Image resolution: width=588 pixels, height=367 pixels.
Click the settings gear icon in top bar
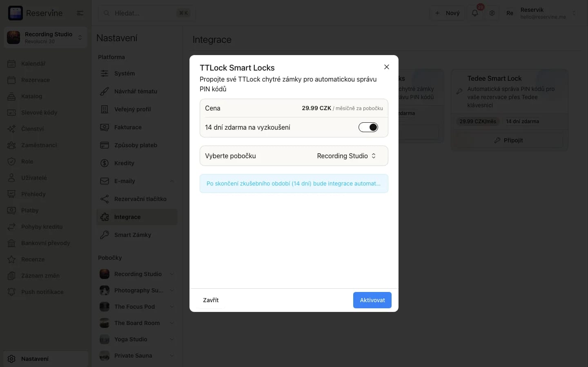click(492, 13)
